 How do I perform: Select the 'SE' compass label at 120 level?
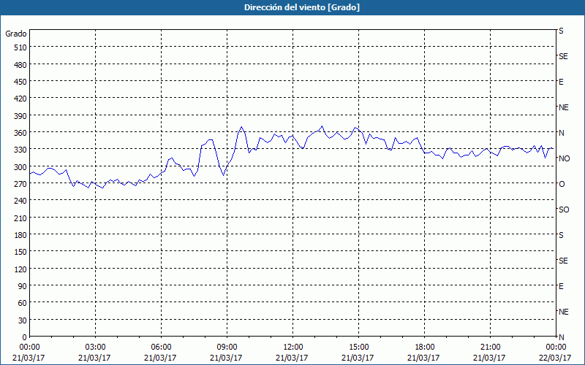[563, 261]
